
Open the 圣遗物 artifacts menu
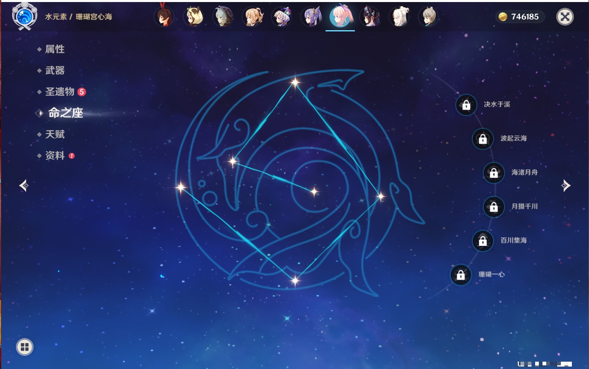click(x=60, y=92)
